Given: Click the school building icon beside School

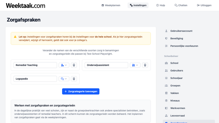Looking at the screenshot, I should coord(166,63).
